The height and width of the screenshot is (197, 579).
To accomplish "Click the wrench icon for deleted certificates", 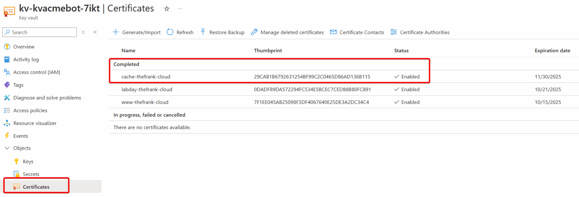I will 254,32.
